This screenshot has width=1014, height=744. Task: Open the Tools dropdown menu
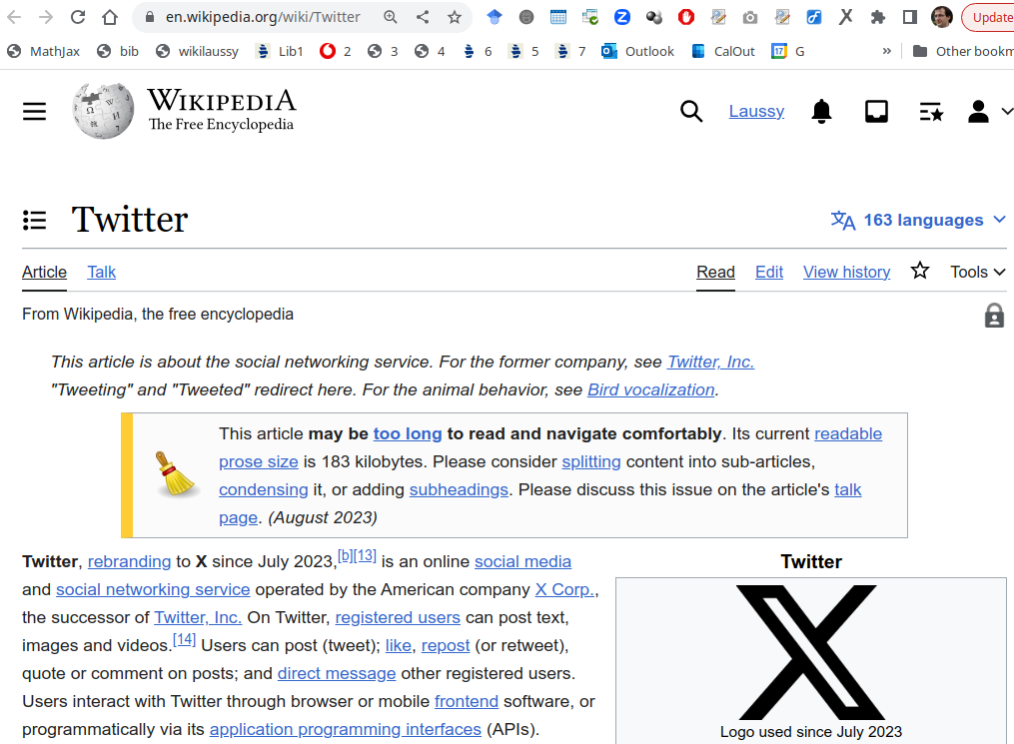(x=977, y=272)
